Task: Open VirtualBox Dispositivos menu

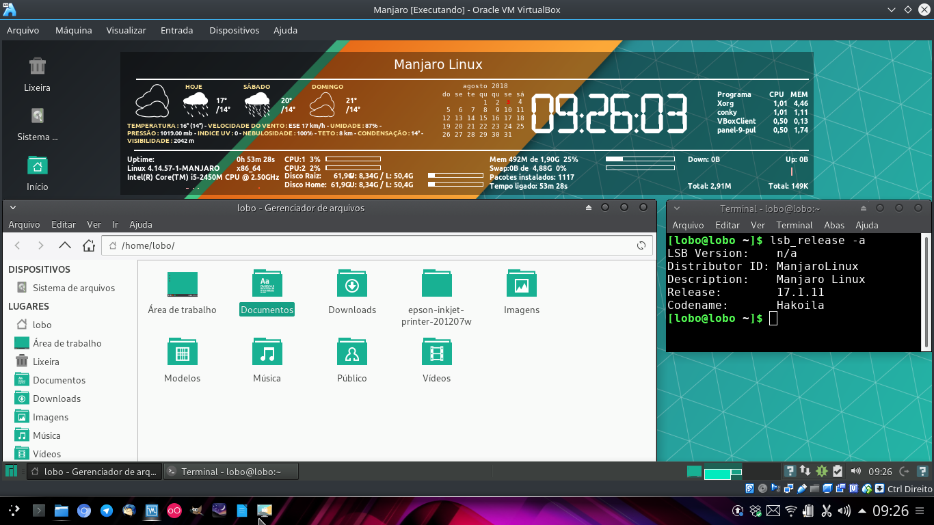Action: (234, 30)
